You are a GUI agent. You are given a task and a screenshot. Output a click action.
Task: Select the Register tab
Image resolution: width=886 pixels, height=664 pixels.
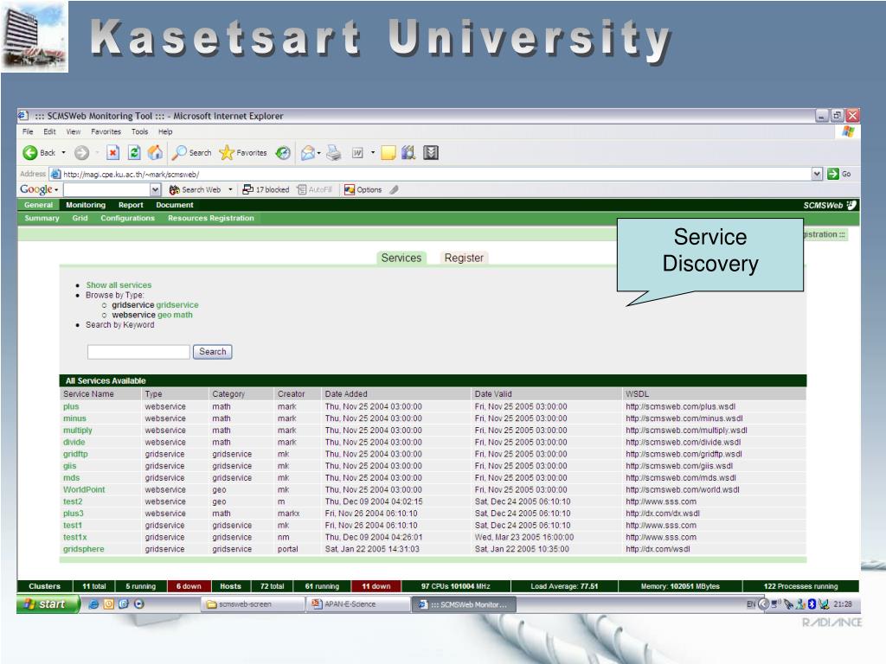pyautogui.click(x=464, y=258)
